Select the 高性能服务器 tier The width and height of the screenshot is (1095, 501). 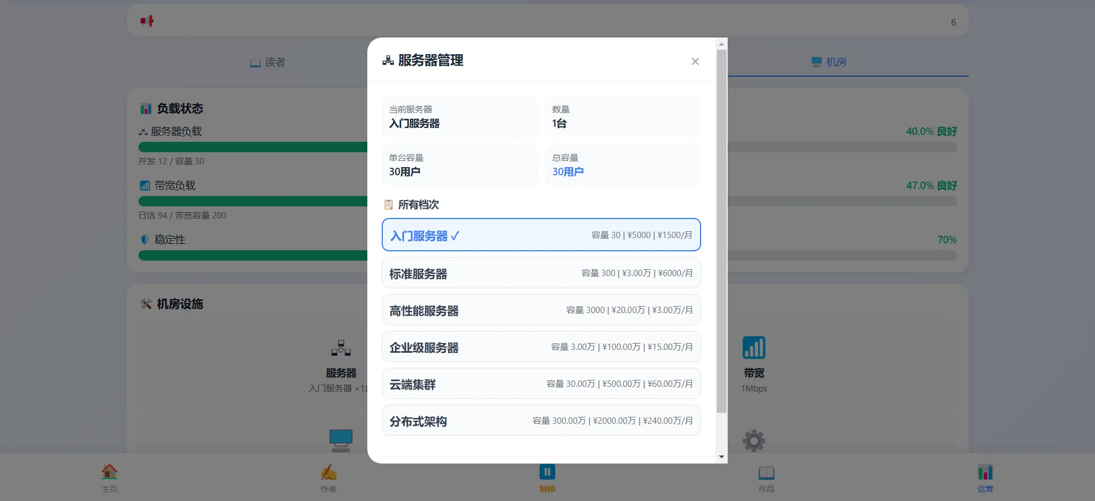(x=541, y=310)
